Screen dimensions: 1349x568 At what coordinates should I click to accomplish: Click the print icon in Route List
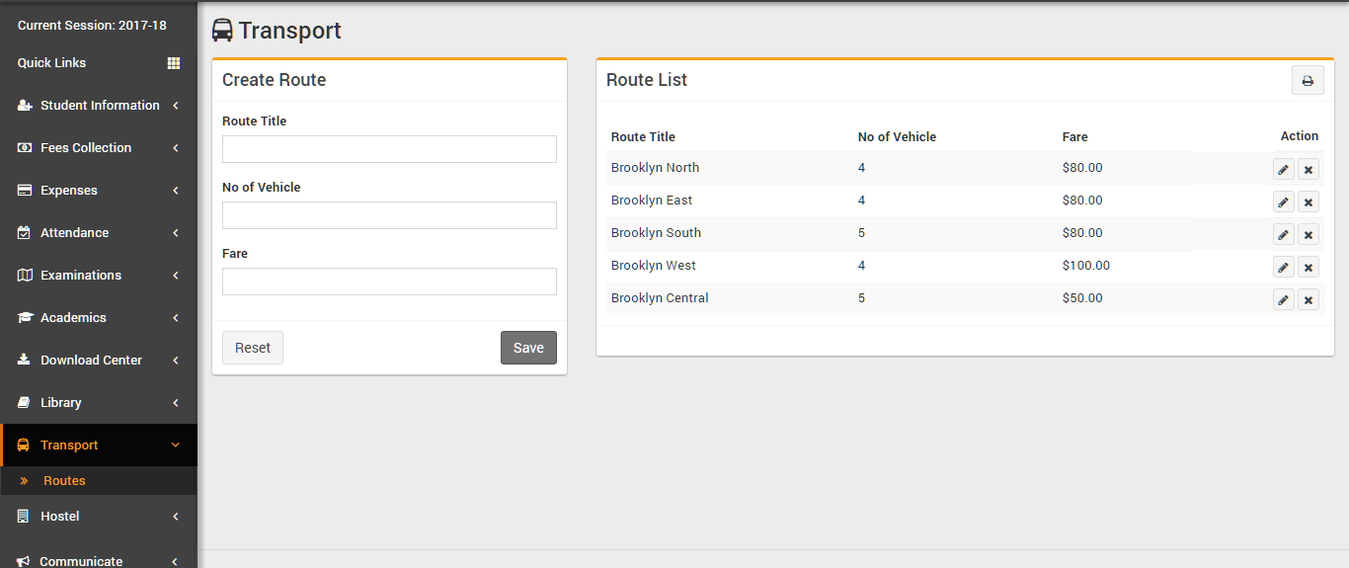pyautogui.click(x=1308, y=81)
